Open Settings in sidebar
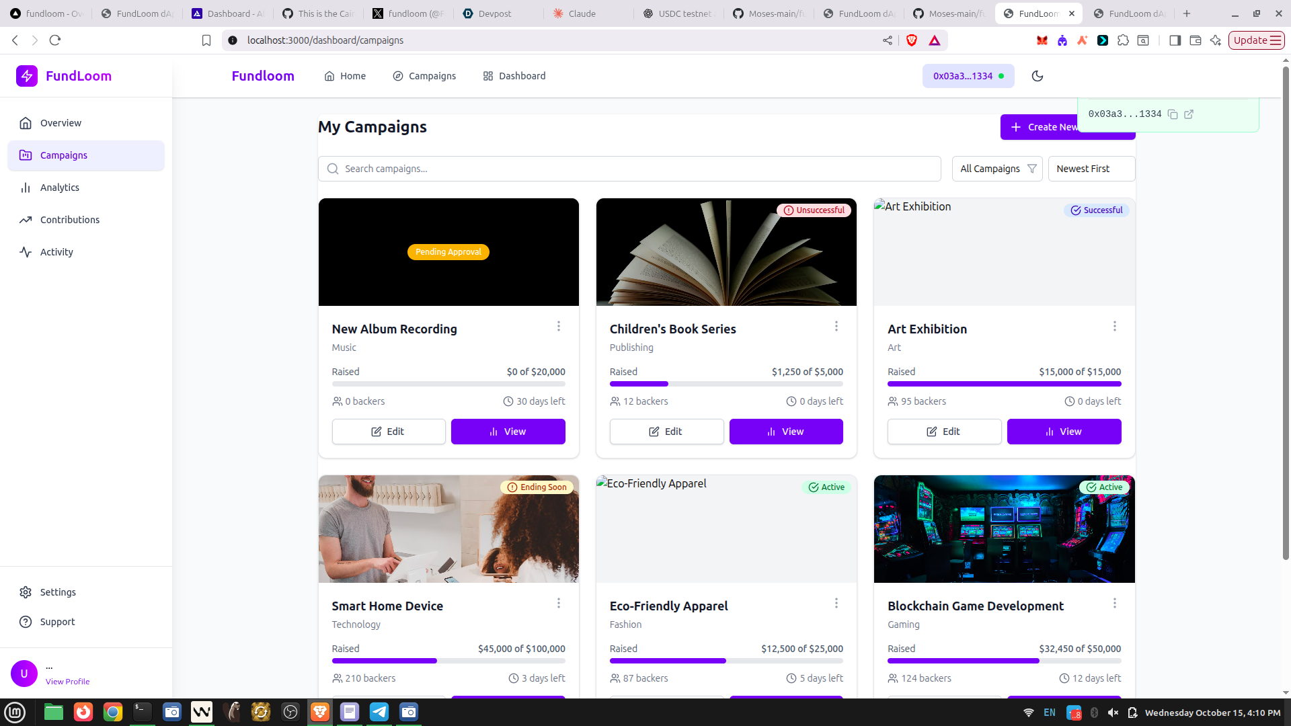The width and height of the screenshot is (1291, 726). click(58, 592)
